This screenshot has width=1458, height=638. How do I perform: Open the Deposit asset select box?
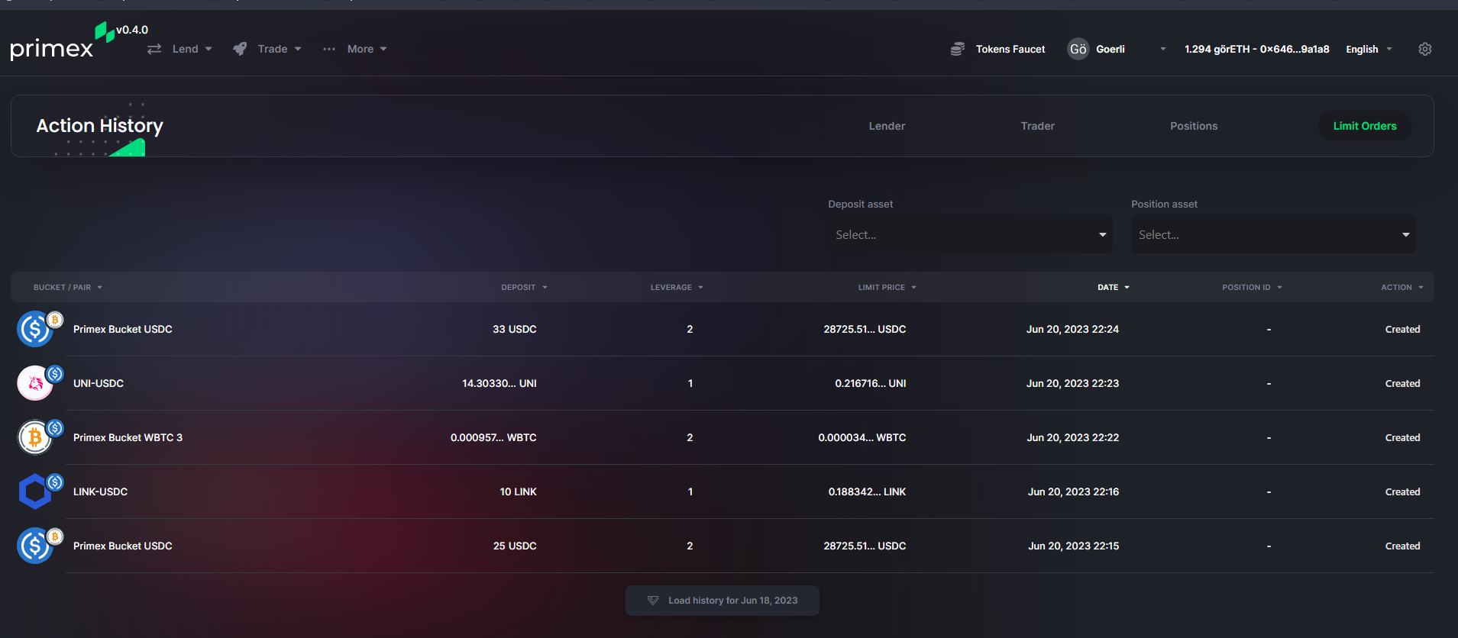(970, 234)
